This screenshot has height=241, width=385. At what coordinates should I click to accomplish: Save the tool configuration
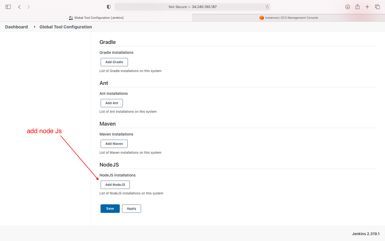[110, 209]
